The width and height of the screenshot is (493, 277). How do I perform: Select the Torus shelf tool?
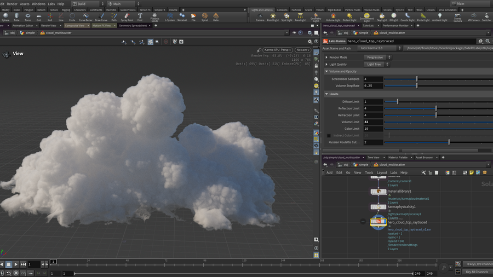click(28, 17)
